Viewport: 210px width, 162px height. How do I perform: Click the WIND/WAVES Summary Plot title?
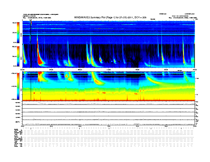click(x=110, y=17)
